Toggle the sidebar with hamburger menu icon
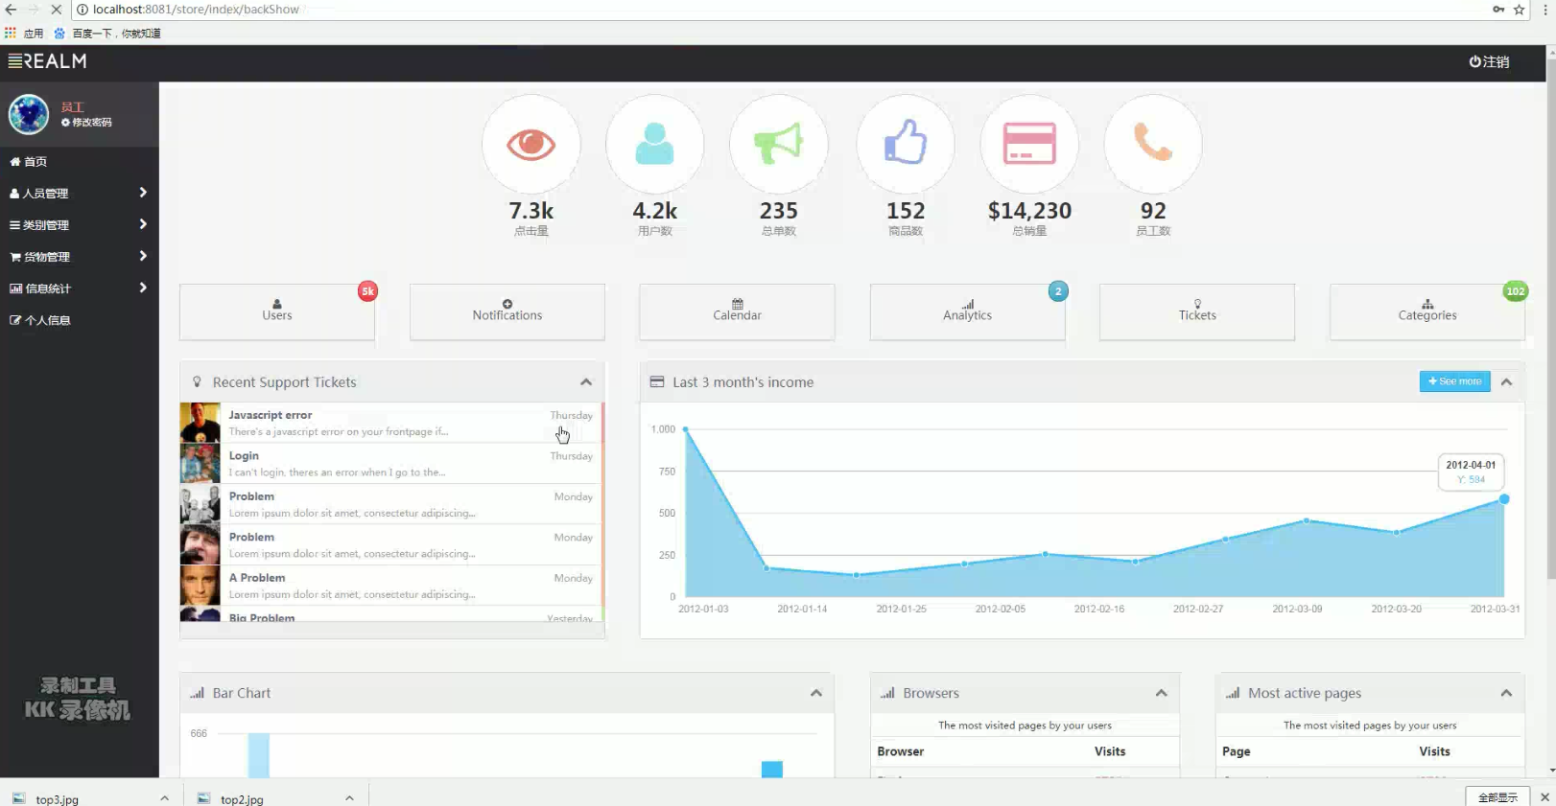 (14, 61)
